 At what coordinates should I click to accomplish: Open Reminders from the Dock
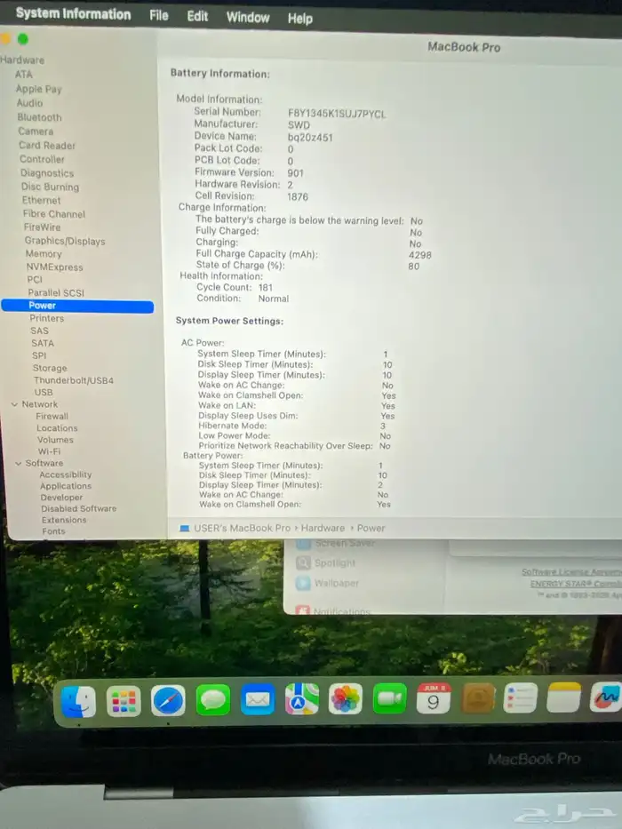click(521, 697)
